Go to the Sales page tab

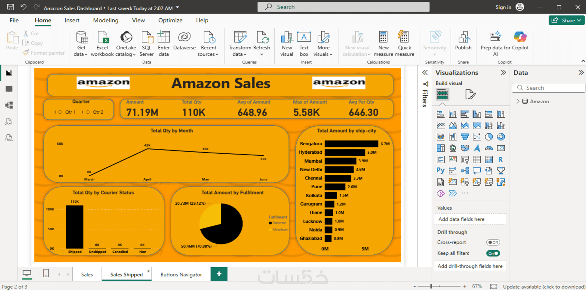(87, 274)
